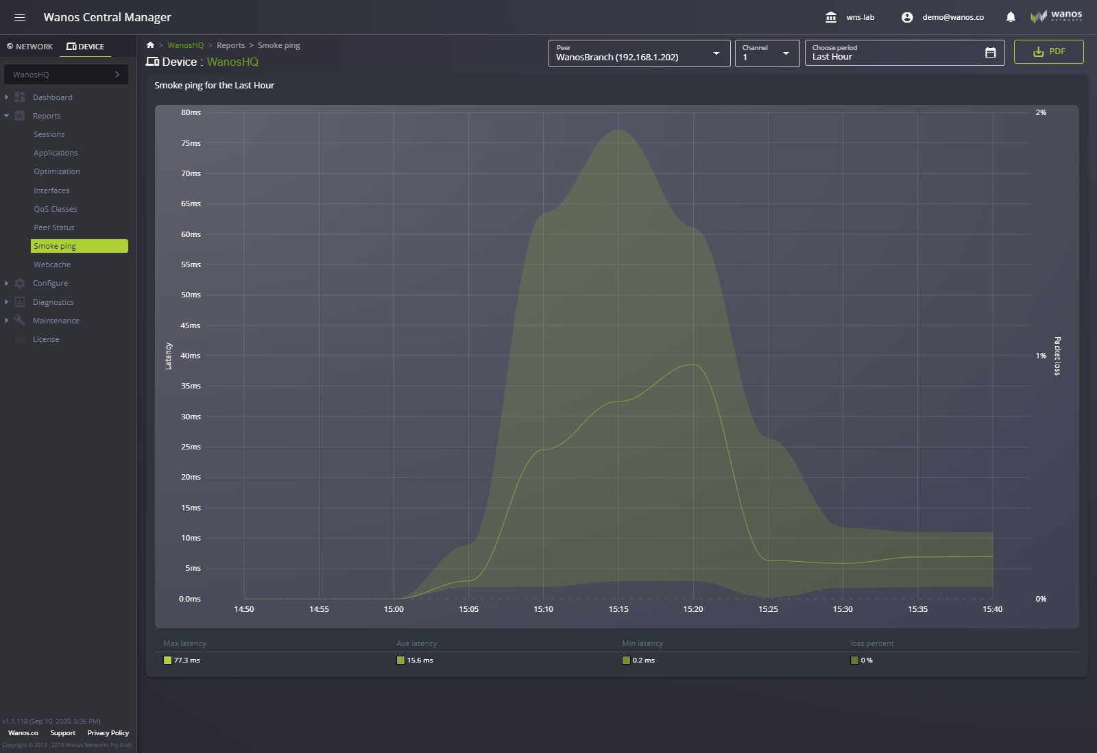Image resolution: width=1097 pixels, height=753 pixels.
Task: Open the Peer dropdown selector
Action: 639,53
